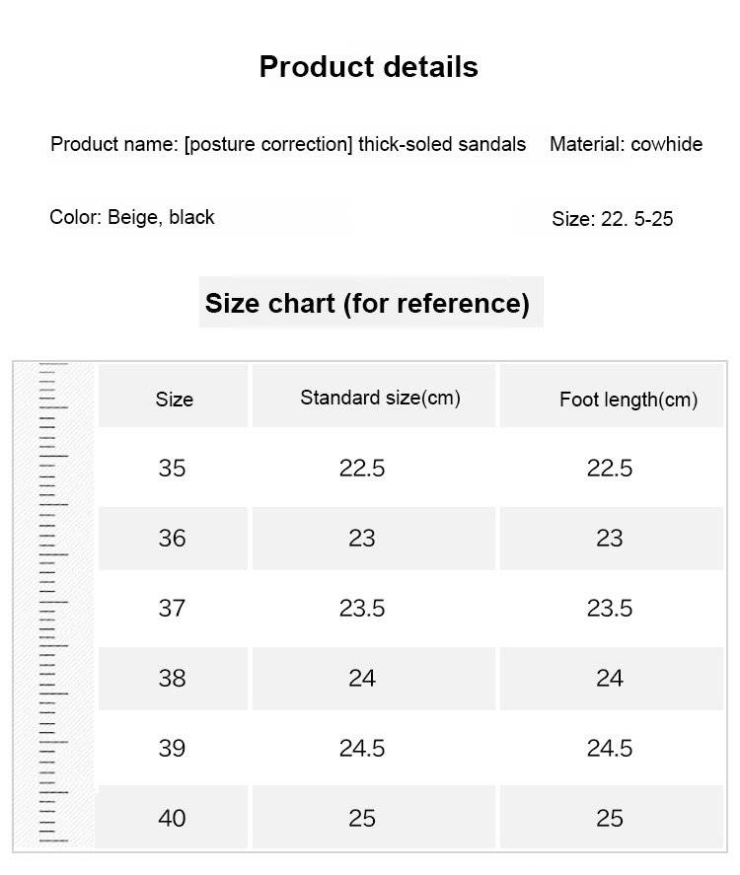Click the 25 foot length cell

pos(612,817)
